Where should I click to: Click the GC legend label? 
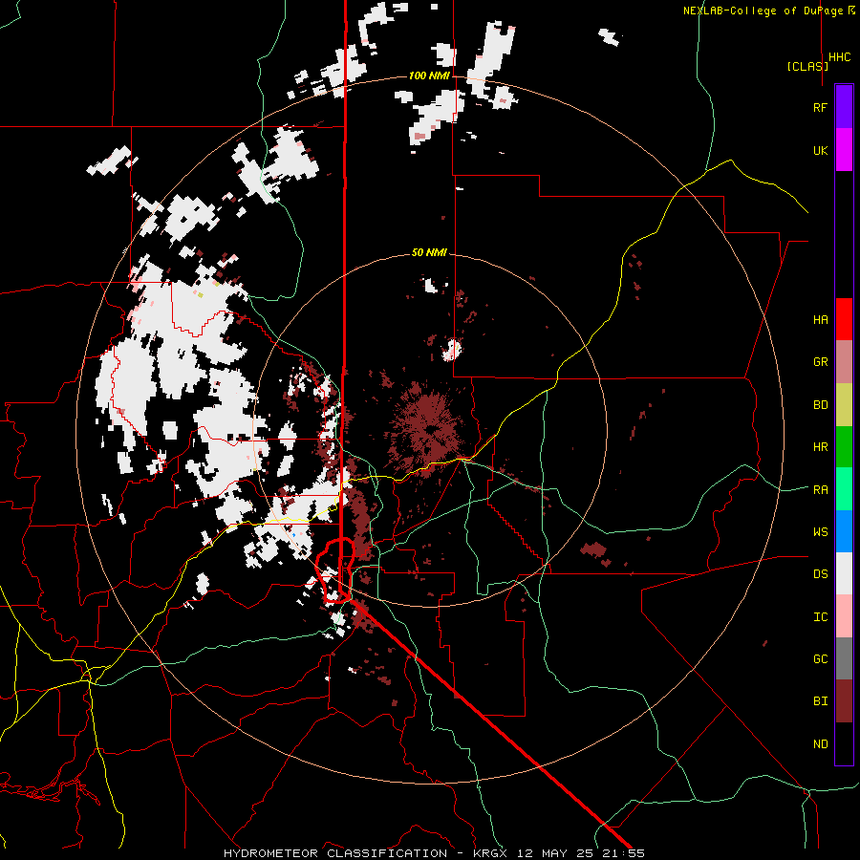pyautogui.click(x=820, y=659)
